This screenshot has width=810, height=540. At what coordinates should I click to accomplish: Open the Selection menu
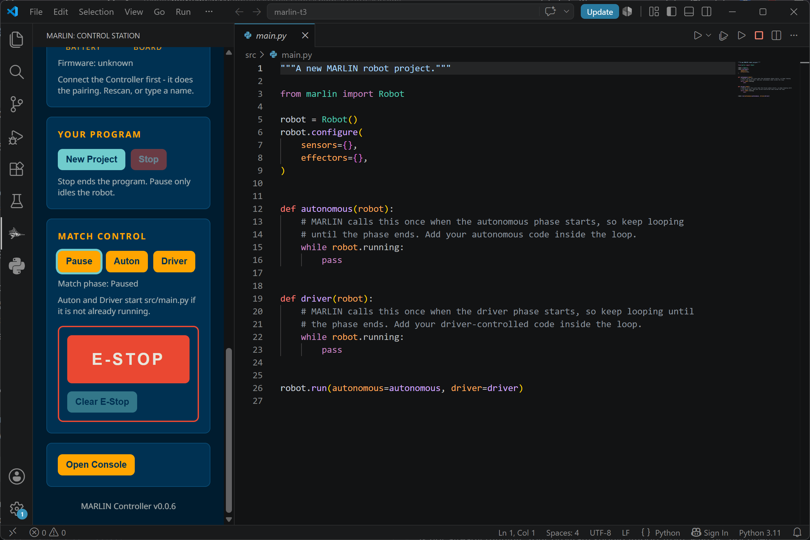coord(96,12)
